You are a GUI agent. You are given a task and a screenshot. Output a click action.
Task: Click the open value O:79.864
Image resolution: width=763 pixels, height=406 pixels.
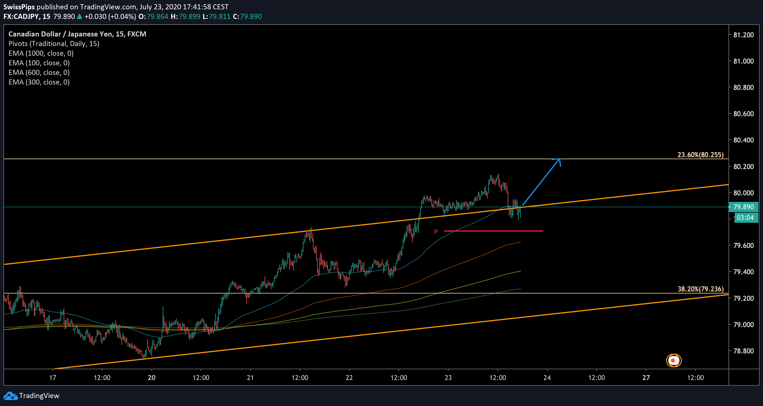coord(153,17)
